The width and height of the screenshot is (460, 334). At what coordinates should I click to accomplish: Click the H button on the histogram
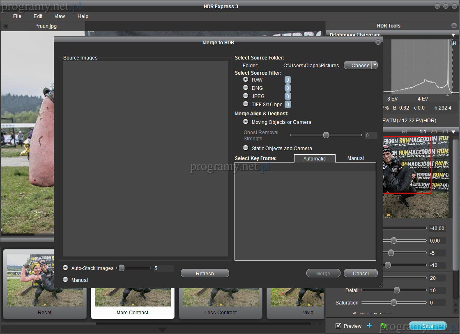click(454, 43)
